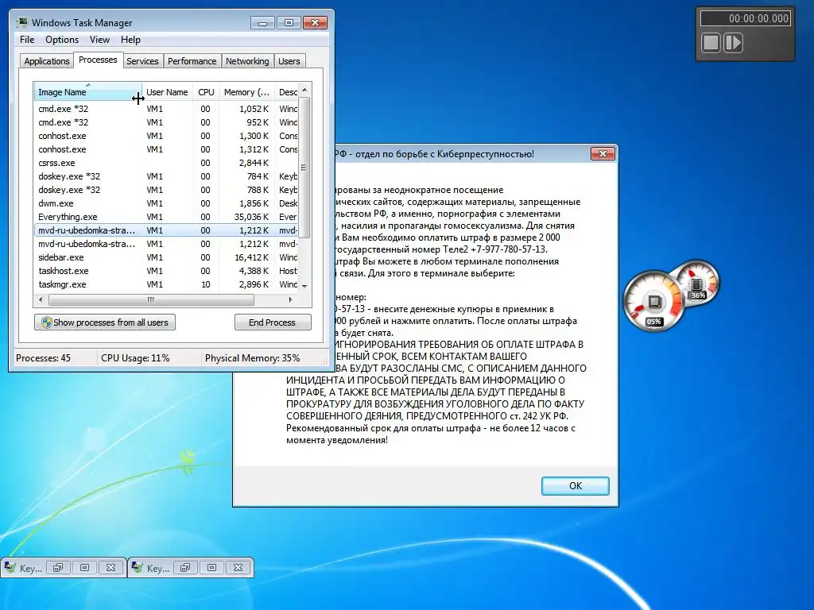Click the recorder play/step button

pyautogui.click(x=733, y=43)
